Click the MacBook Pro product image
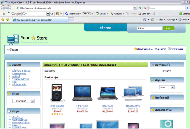190x129 pixels. click(133, 93)
